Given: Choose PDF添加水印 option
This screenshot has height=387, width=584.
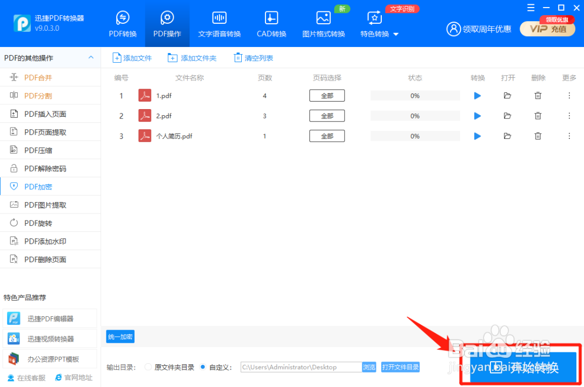Looking at the screenshot, I should point(50,241).
